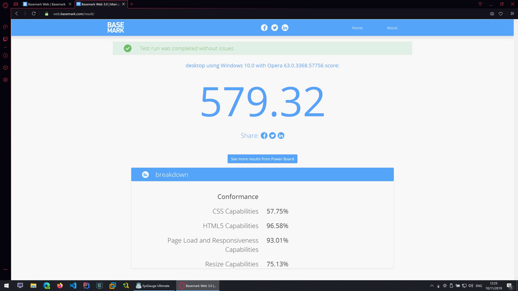Open the sidebar three-dots setup menu
Image resolution: width=518 pixels, height=291 pixels.
(5, 269)
